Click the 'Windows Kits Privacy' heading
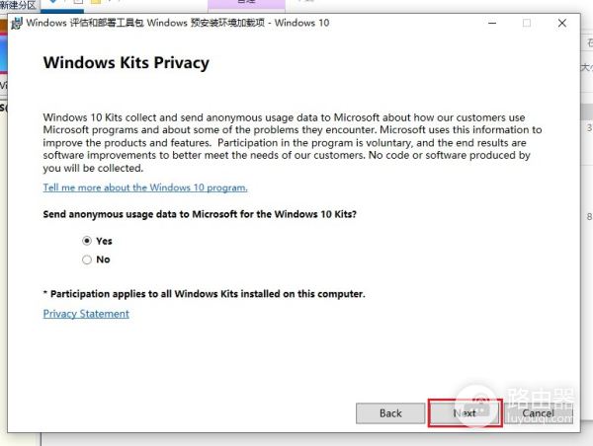This screenshot has height=446, width=593. [127, 63]
